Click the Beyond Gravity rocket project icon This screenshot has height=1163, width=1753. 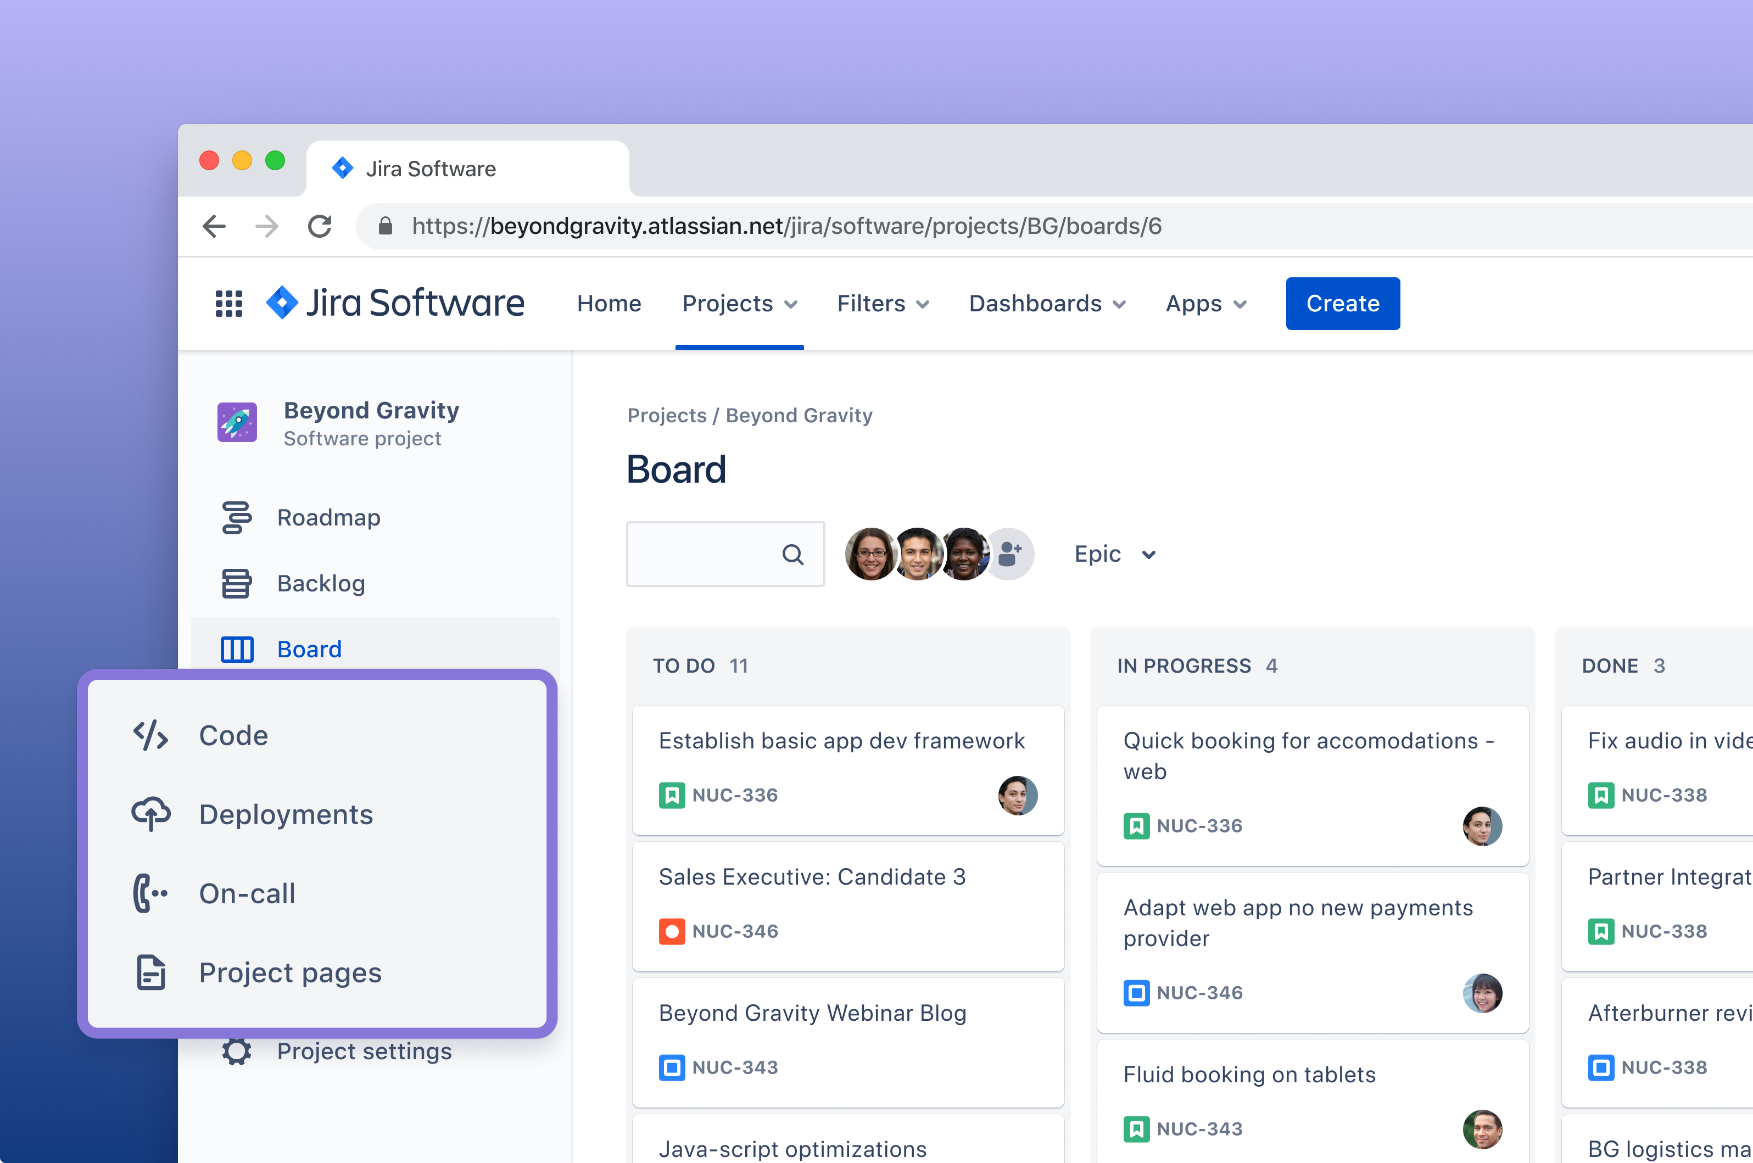click(x=237, y=422)
